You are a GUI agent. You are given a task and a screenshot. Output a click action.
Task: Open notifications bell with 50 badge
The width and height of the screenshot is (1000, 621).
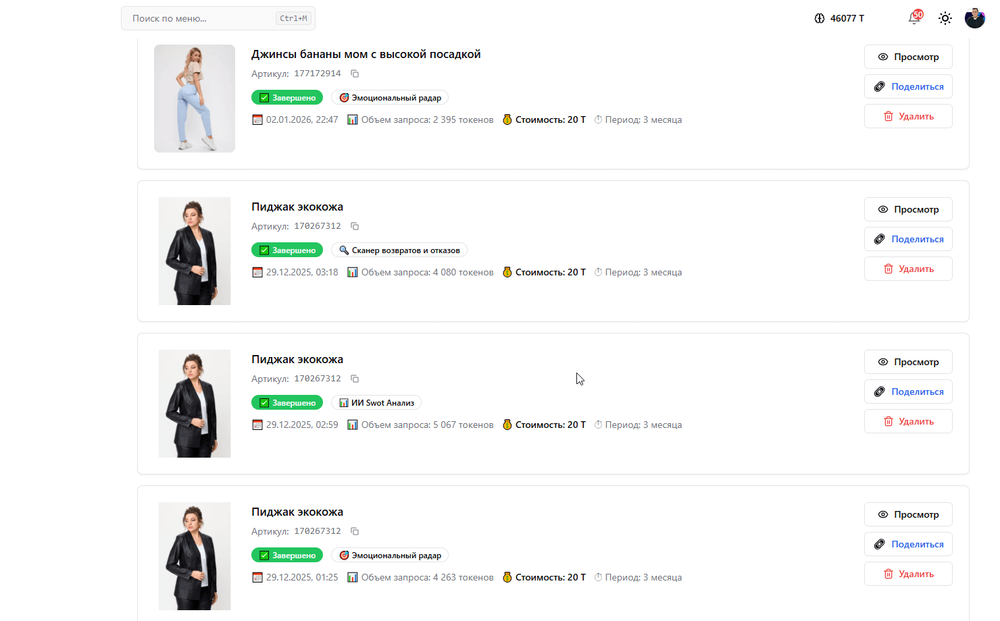pyautogui.click(x=914, y=18)
